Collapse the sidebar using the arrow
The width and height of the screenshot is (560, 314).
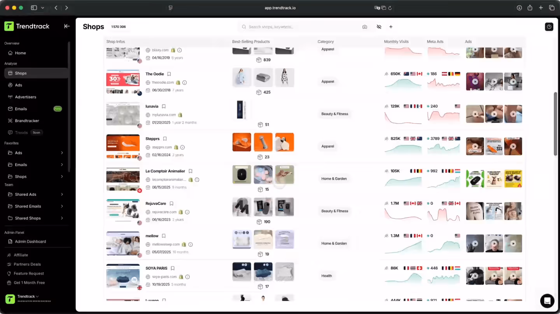[66, 26]
